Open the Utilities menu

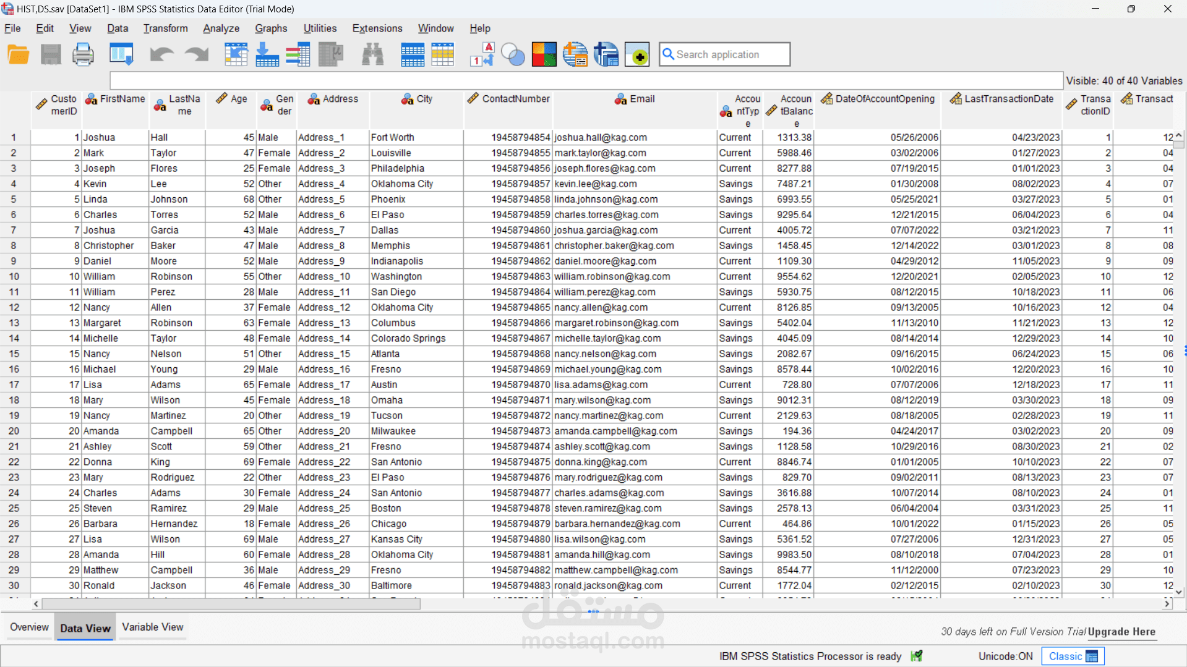coord(320,28)
